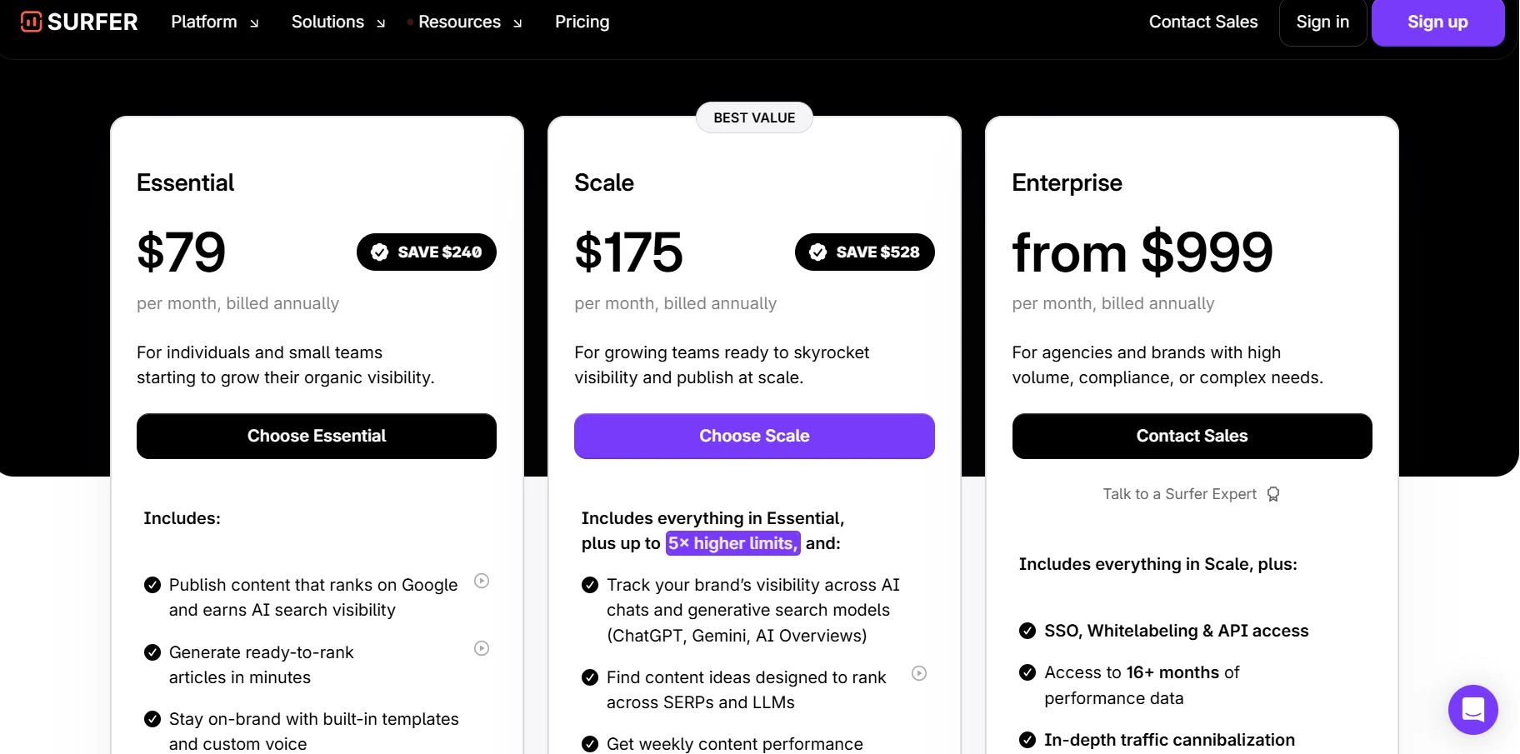Select the Choose Scale plan button
This screenshot has width=1520, height=754.
754,436
